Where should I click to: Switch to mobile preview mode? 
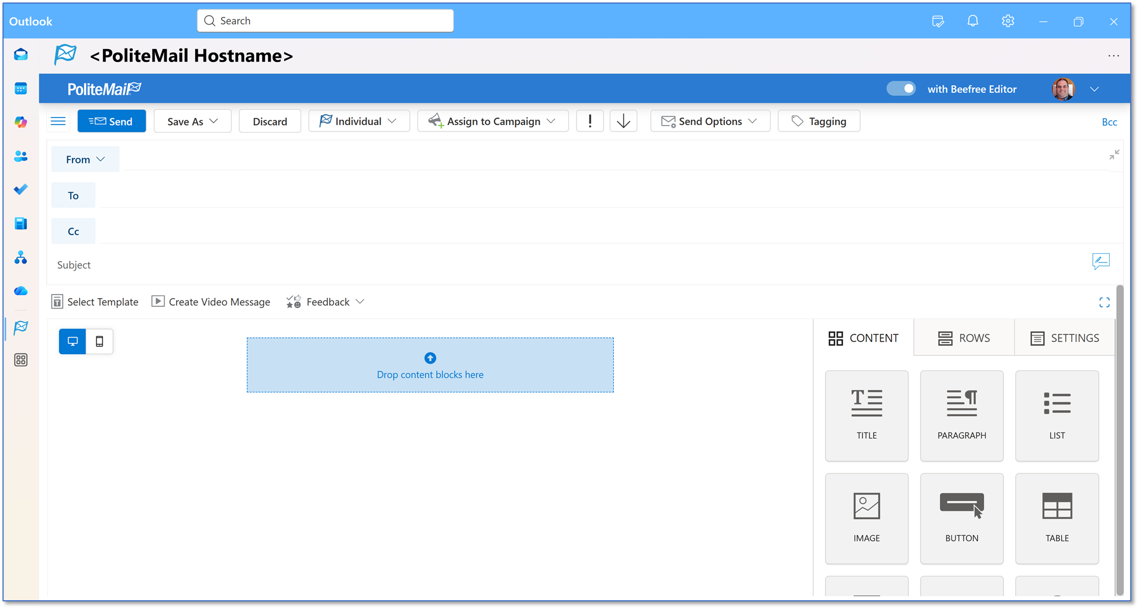pos(99,341)
